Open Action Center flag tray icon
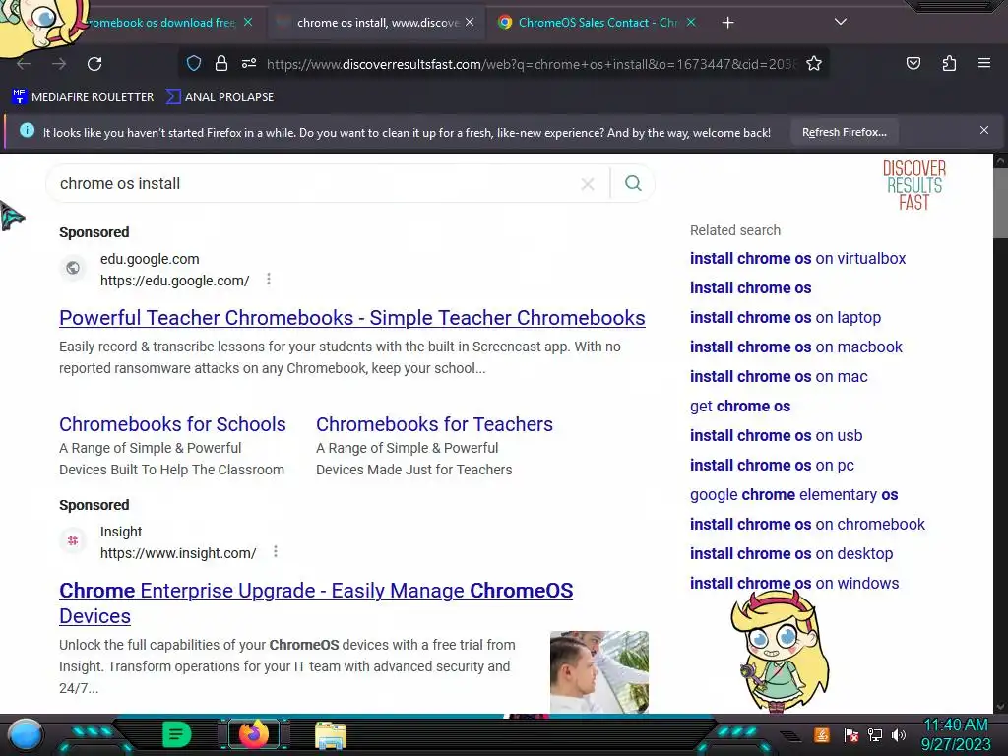This screenshot has width=1008, height=756. [x=851, y=734]
